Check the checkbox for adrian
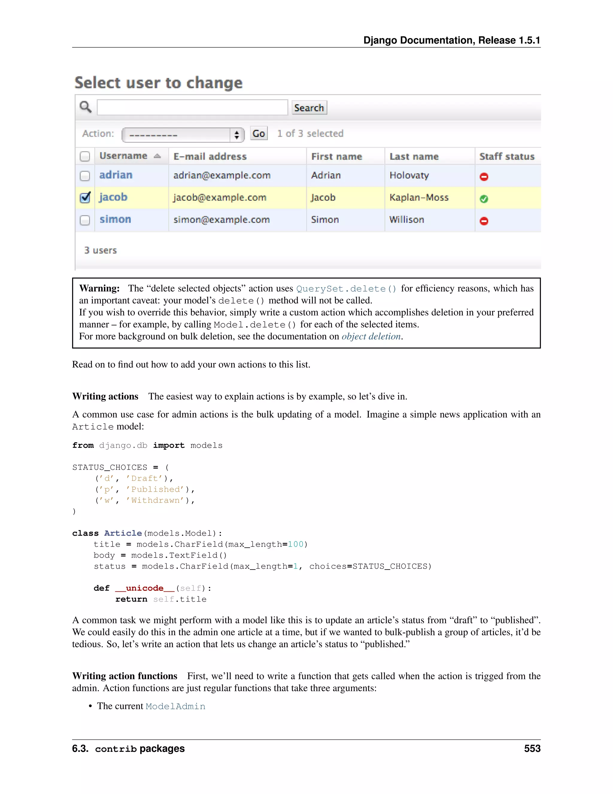Image resolution: width=613 pixels, height=794 pixels. coord(85,176)
